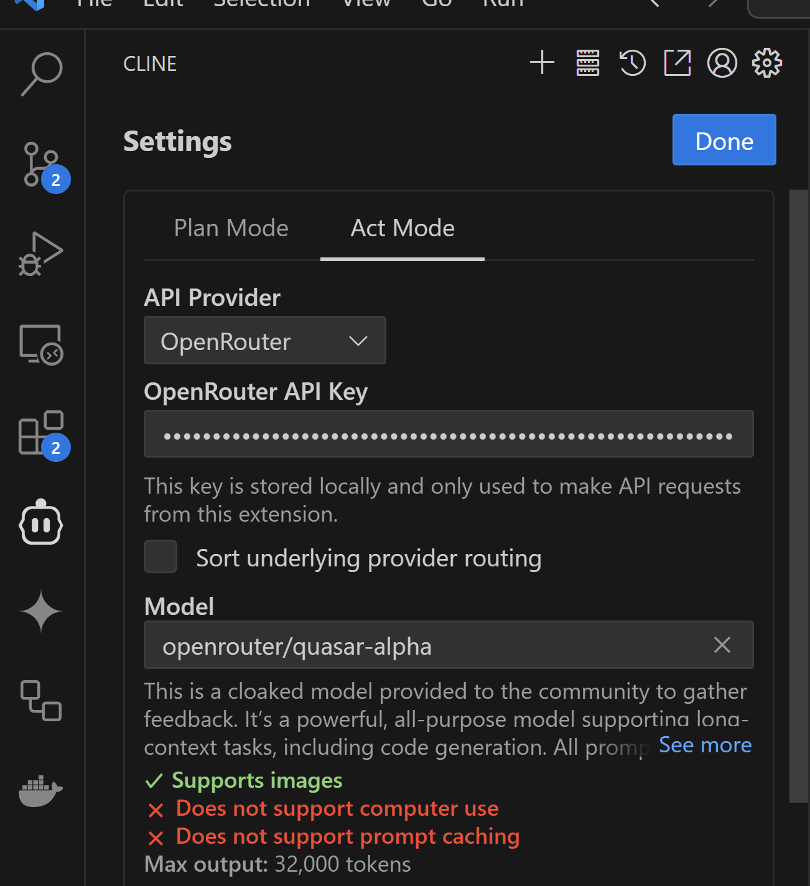Image resolution: width=810 pixels, height=886 pixels.
Task: Click the VS Code logo icon
Action: (x=30, y=4)
